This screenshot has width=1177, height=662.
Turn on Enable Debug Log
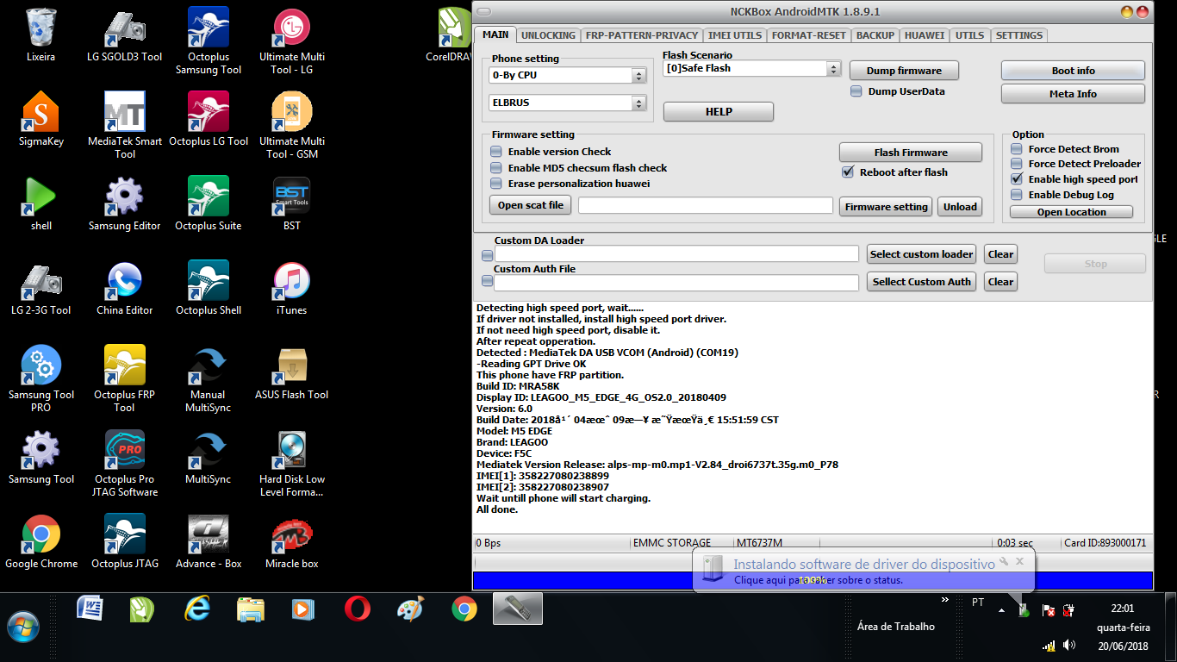point(1017,195)
